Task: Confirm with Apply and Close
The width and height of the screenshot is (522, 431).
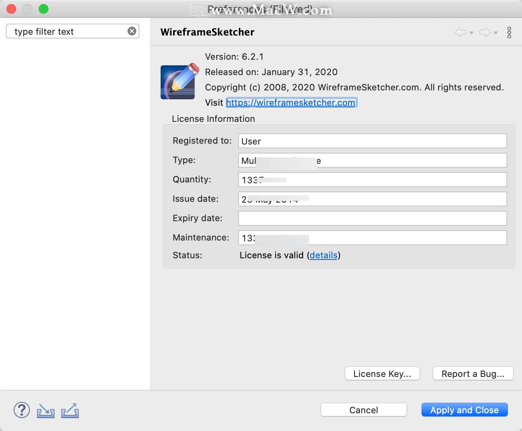Action: 464,410
